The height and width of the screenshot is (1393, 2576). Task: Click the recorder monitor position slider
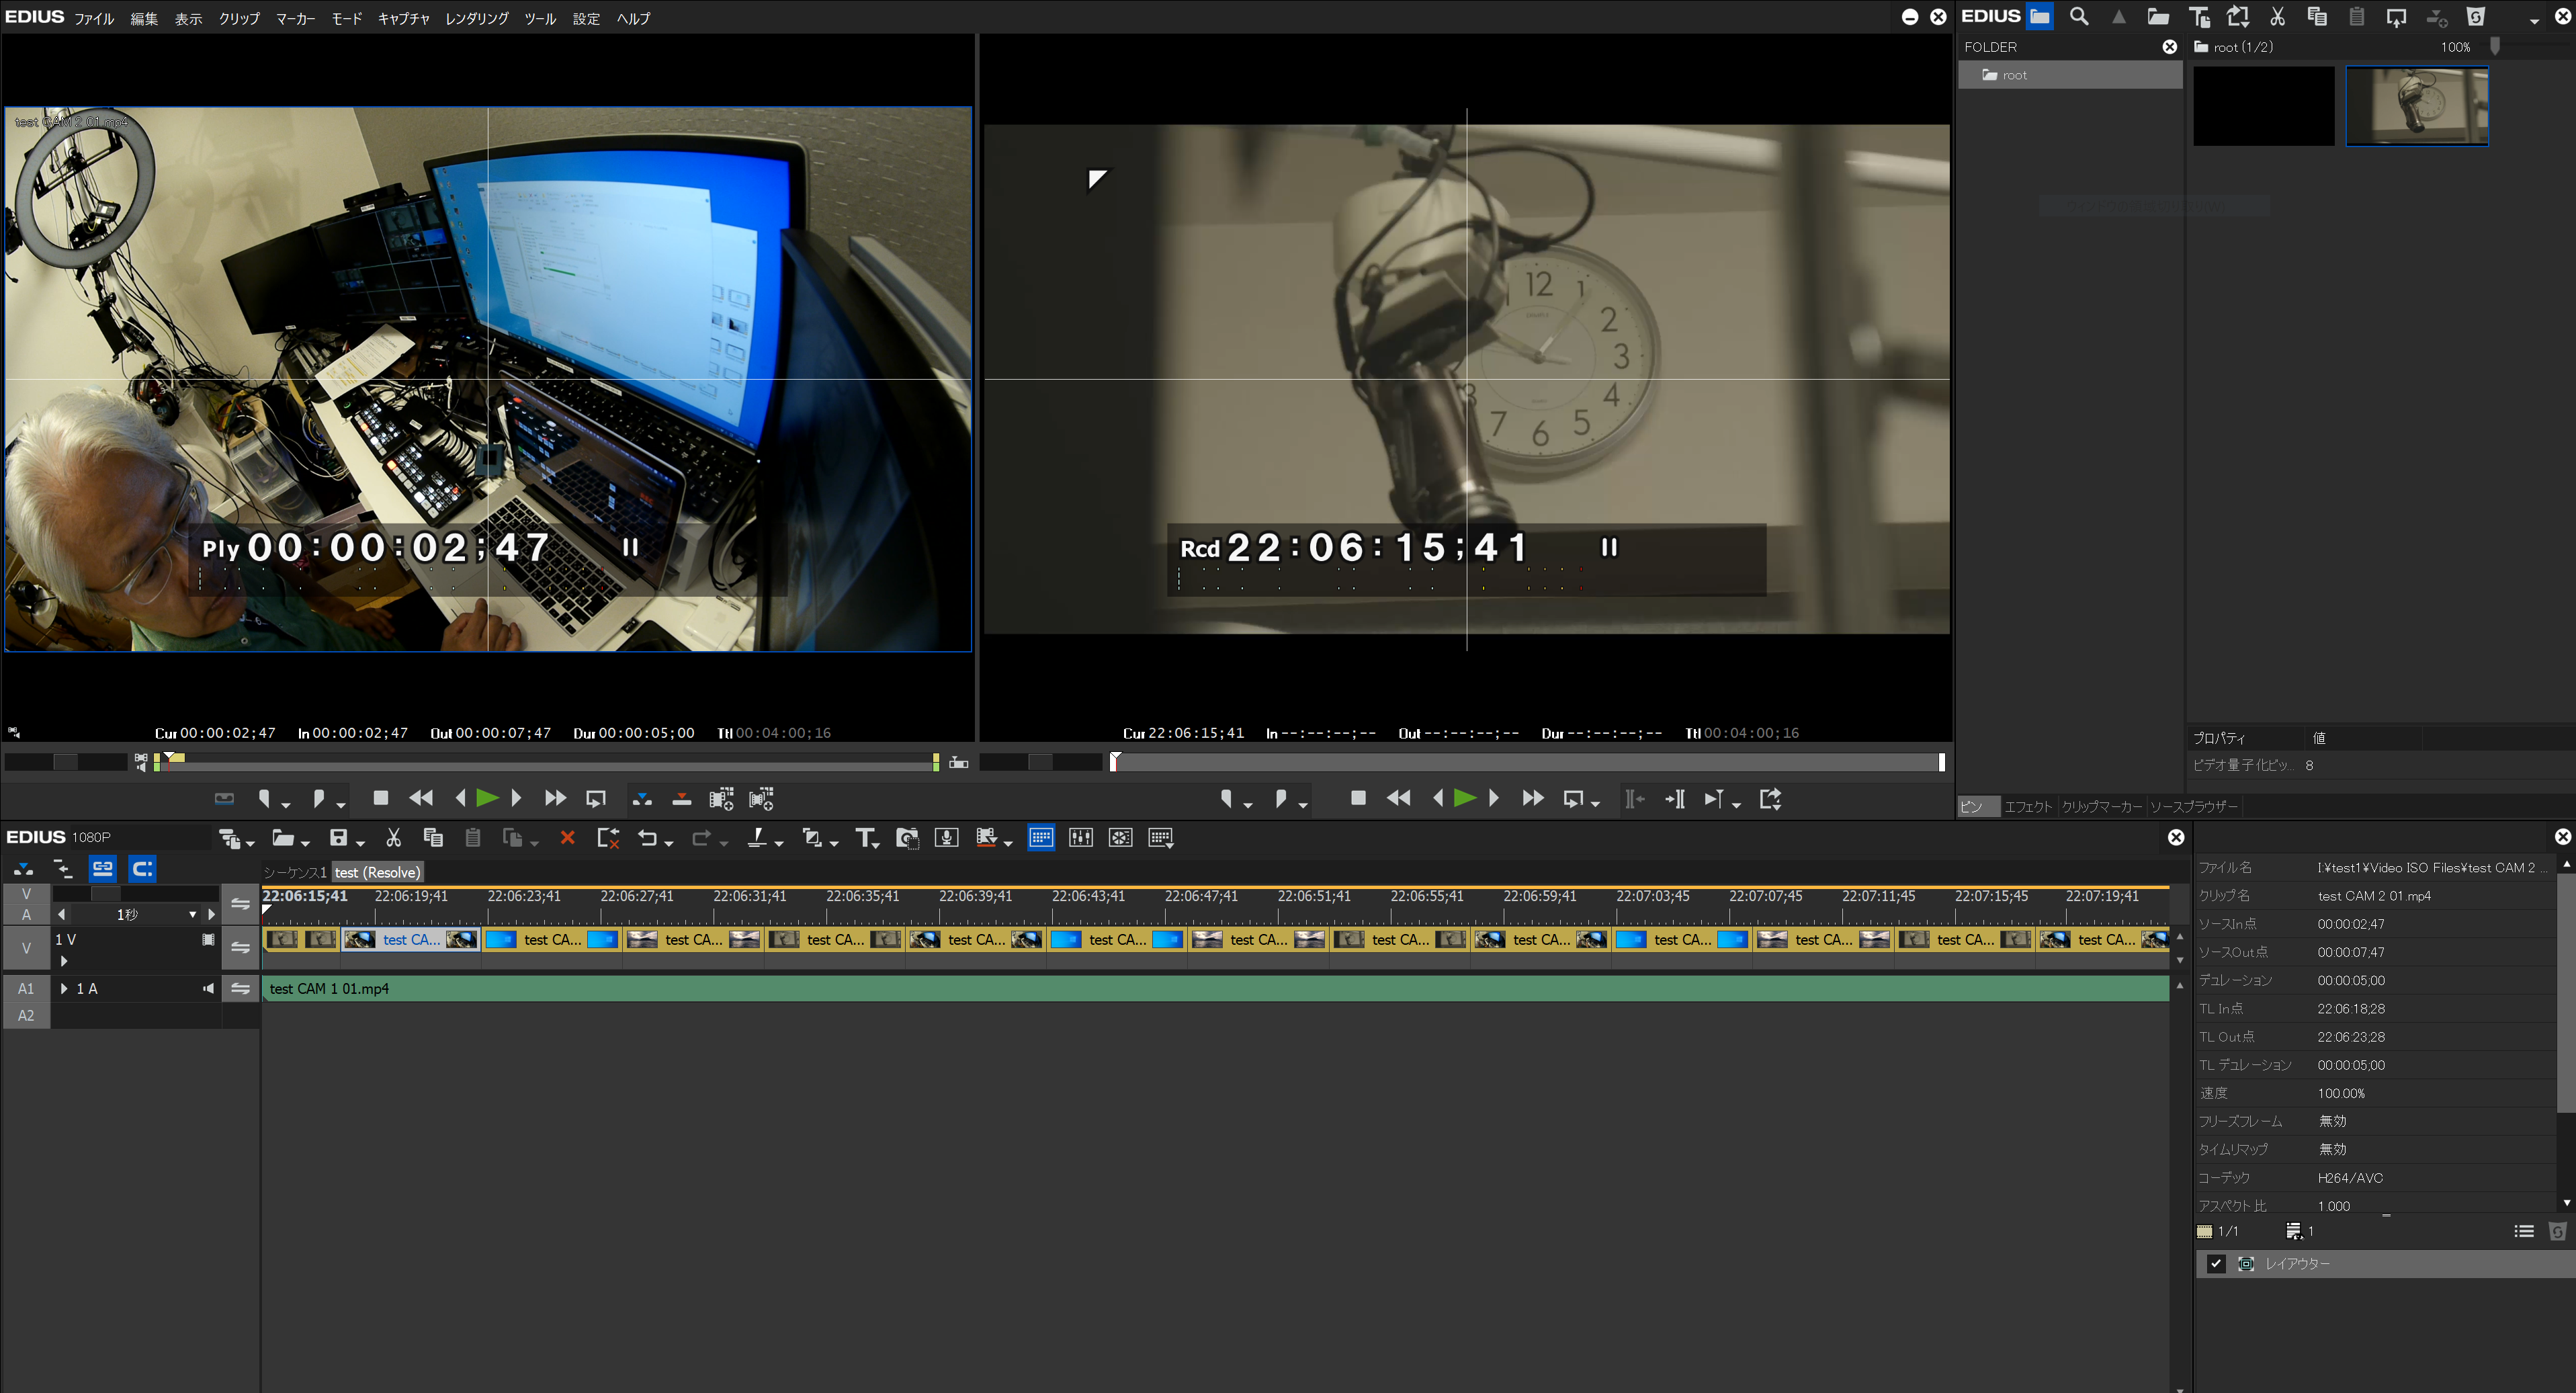[1527, 763]
